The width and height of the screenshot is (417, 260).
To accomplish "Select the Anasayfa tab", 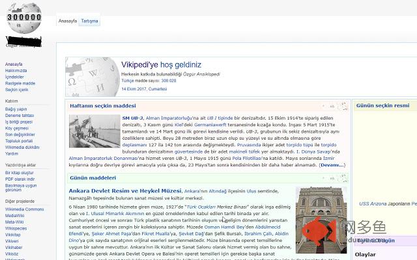I will [68, 21].
